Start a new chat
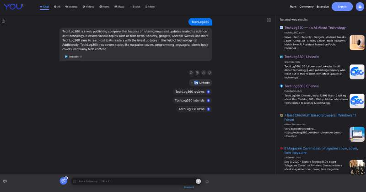Screen dimensions: 366x192 (64, 181)
